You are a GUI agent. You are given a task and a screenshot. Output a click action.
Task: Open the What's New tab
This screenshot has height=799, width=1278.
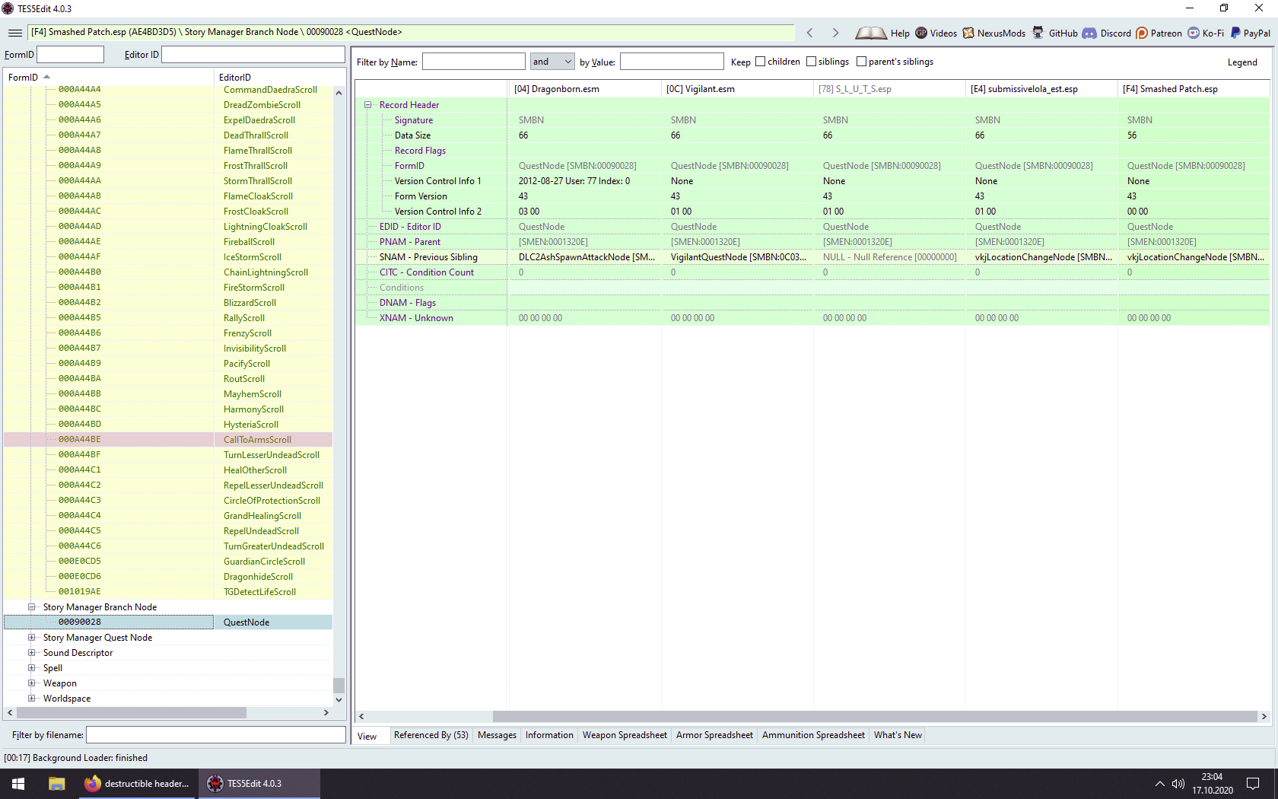coord(898,735)
